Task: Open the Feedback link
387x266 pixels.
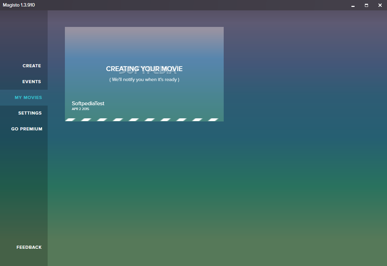Action: coord(29,247)
